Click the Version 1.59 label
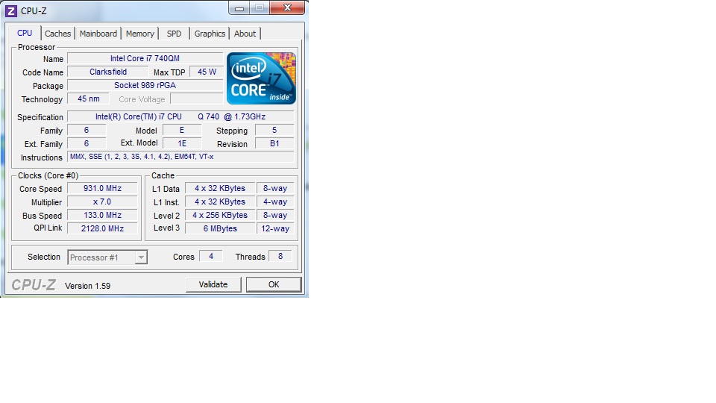 [x=88, y=286]
